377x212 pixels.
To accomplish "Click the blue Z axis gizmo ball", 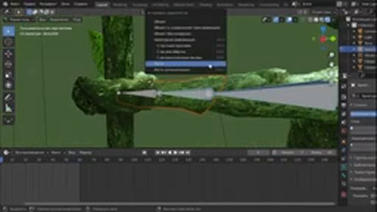I will point(323,29).
